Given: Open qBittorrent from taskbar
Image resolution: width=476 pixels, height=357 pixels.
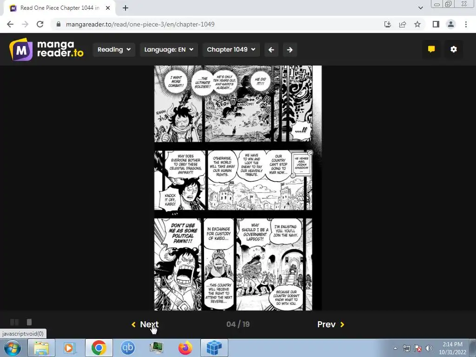Looking at the screenshot, I should tap(128, 348).
